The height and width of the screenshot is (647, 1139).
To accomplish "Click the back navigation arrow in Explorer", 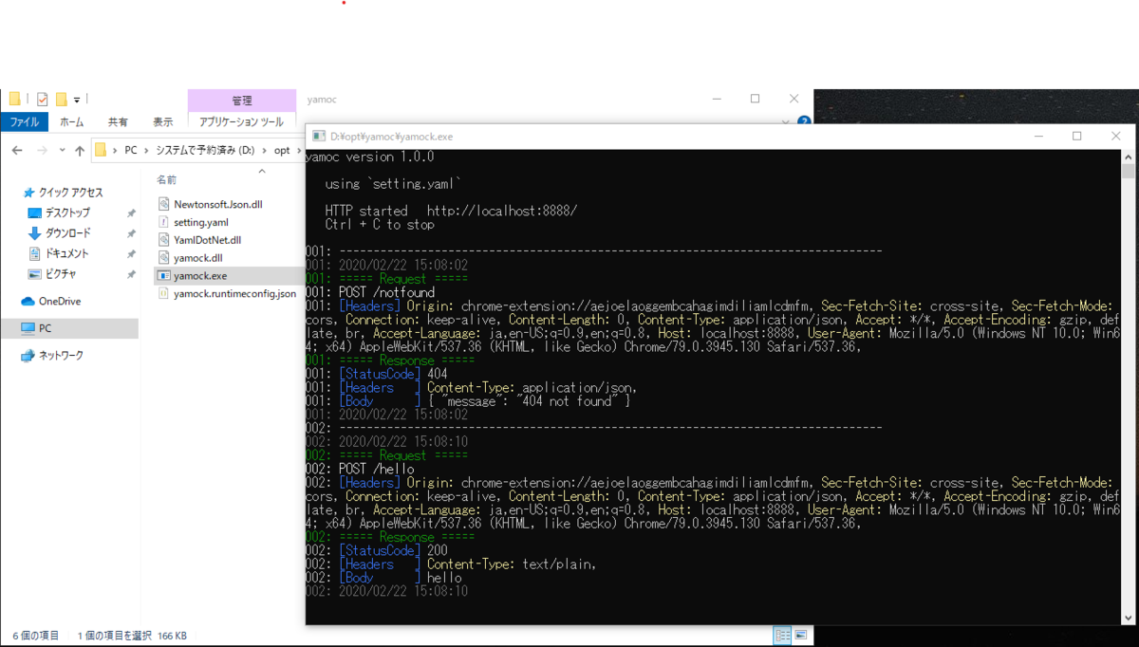I will [16, 150].
